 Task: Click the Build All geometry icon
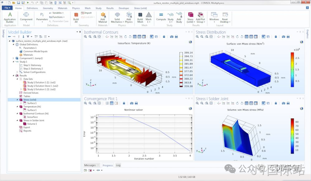coord(76,18)
